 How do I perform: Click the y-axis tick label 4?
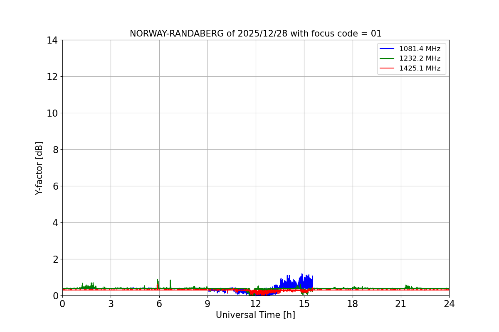coord(55,223)
